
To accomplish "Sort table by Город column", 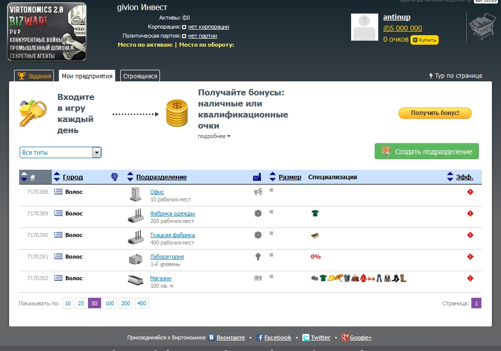I will click(x=73, y=177).
